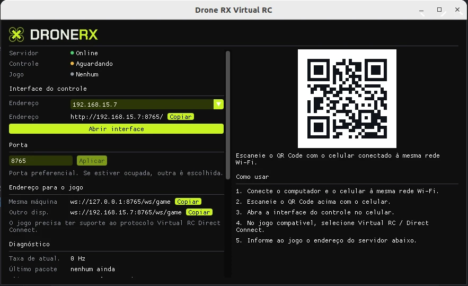Click the ws://127.0.0.1:8765/ws/game text
The height and width of the screenshot is (286, 468).
pyautogui.click(x=120, y=202)
